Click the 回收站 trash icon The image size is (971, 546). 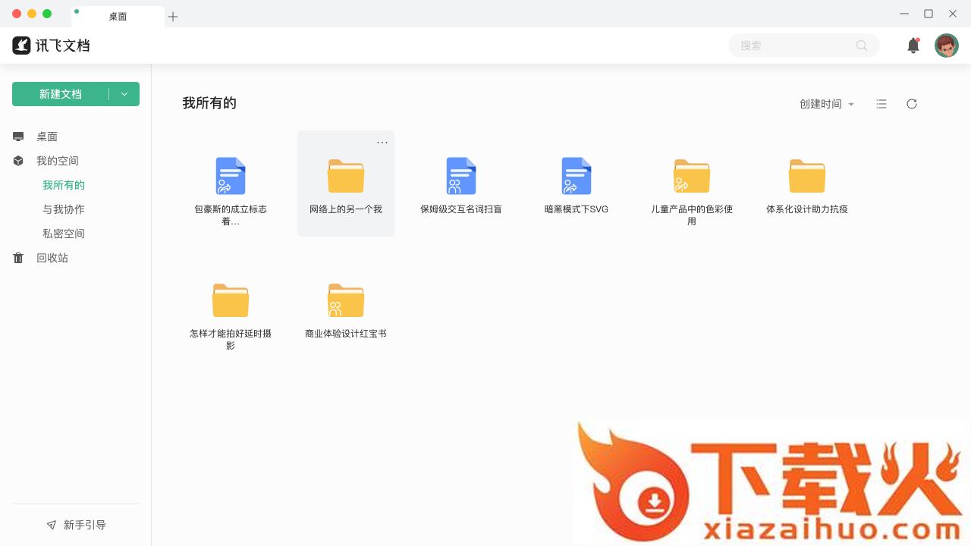pos(18,258)
